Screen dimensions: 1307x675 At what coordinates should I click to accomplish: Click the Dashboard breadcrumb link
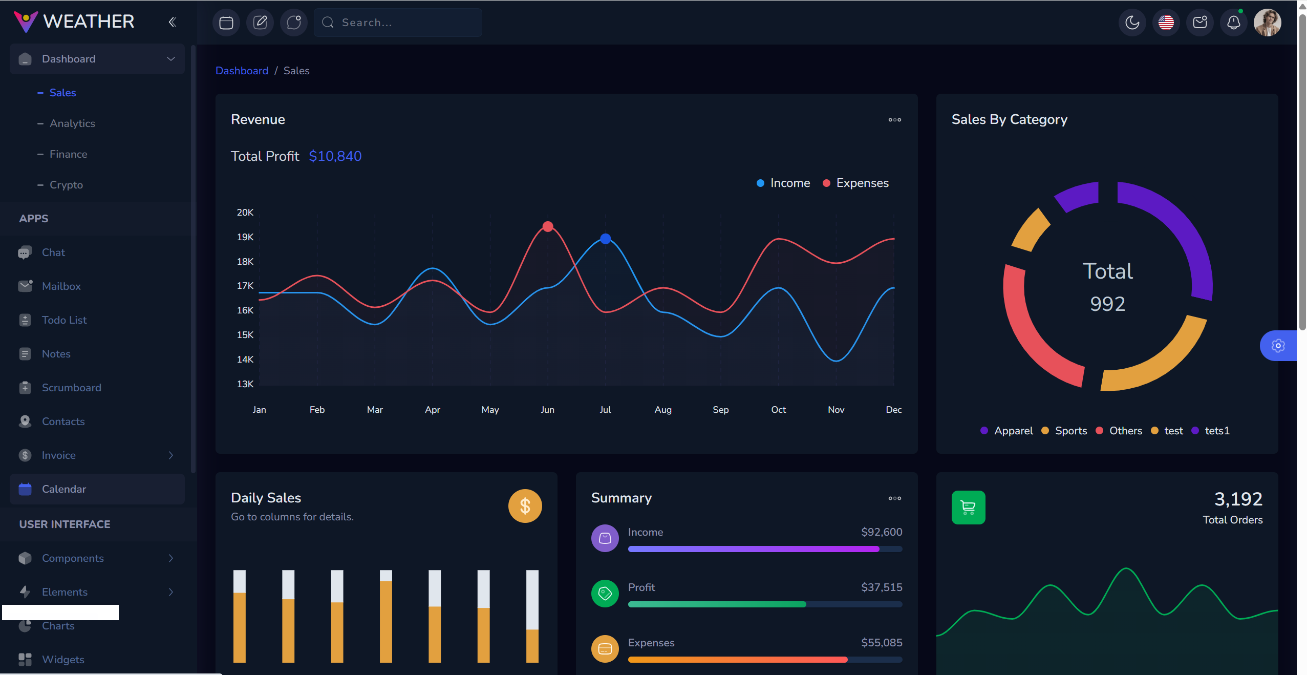coord(242,71)
